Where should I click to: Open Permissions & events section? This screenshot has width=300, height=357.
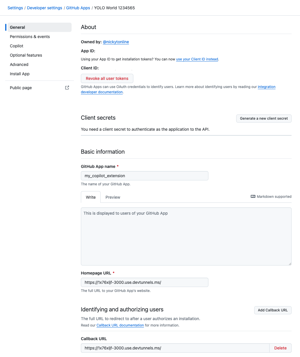[x=30, y=37]
